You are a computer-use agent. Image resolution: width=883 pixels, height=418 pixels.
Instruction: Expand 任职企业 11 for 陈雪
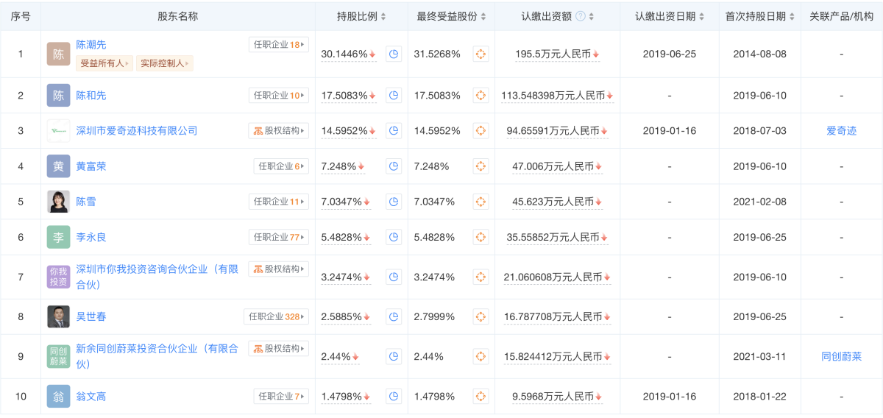[278, 202]
